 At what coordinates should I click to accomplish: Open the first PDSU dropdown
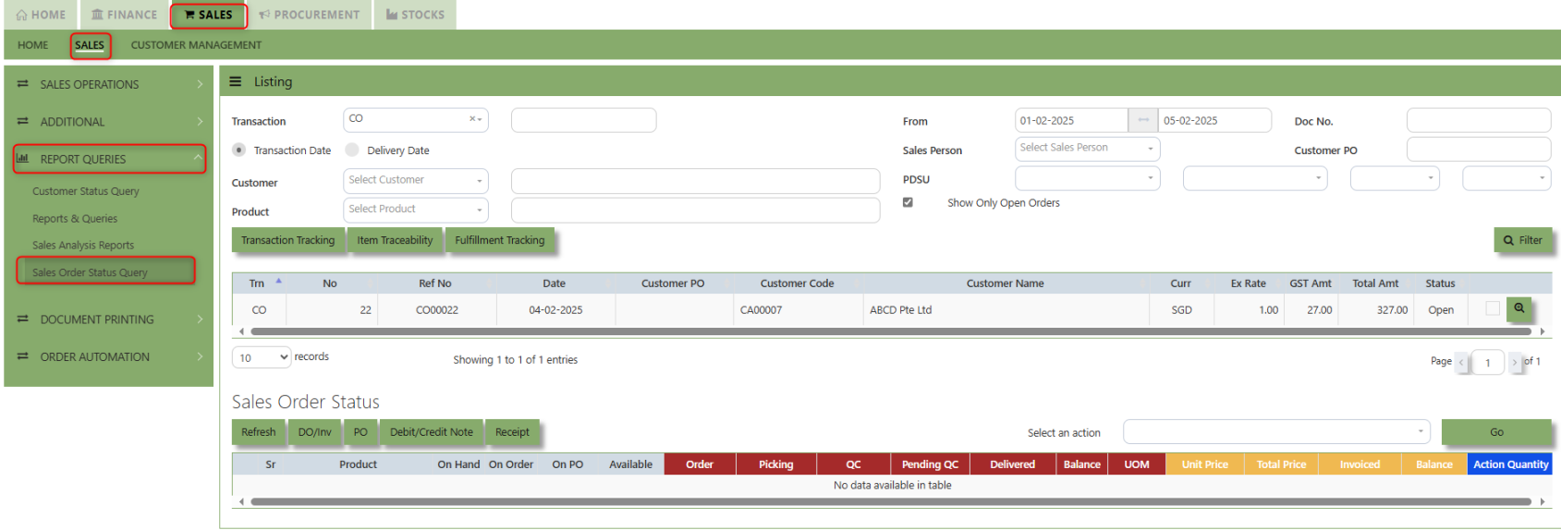(x=1087, y=178)
